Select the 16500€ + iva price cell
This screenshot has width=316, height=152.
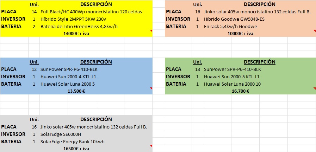tap(76, 149)
